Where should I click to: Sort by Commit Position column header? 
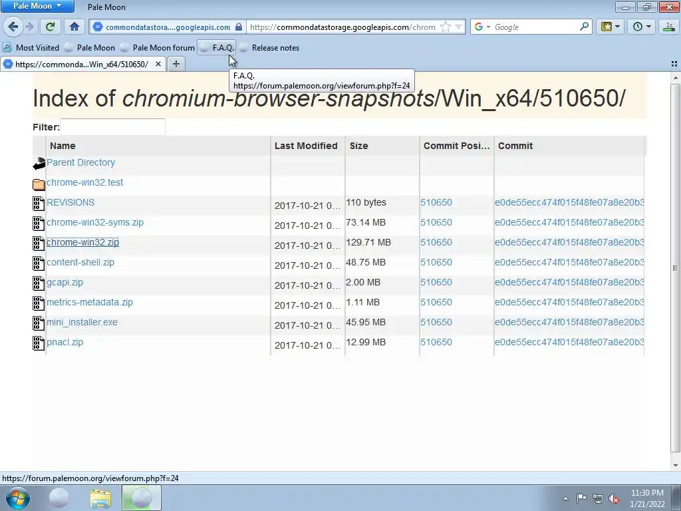(x=456, y=146)
